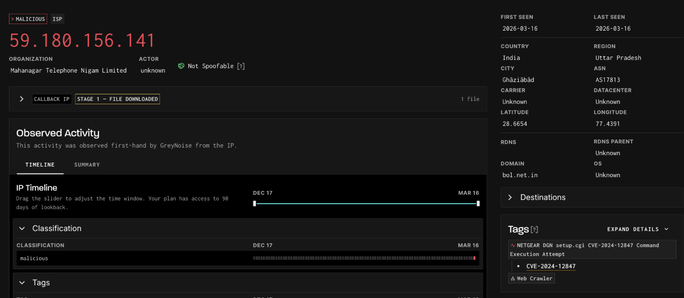Image resolution: width=684 pixels, height=298 pixels.
Task: Click the left DEC 17 slider handle
Action: pos(254,204)
